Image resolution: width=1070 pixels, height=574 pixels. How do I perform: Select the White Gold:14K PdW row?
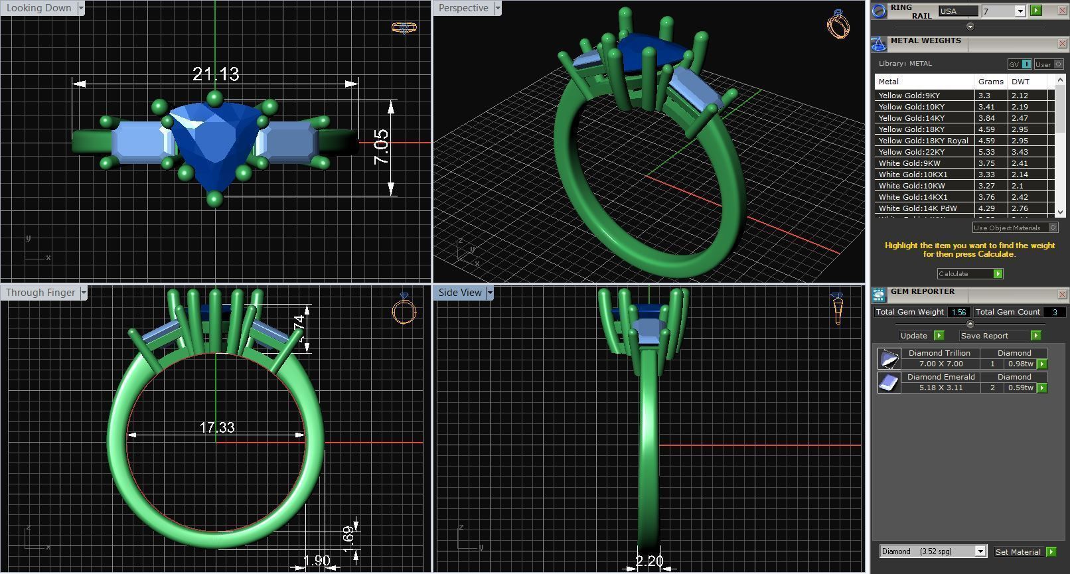(964, 208)
